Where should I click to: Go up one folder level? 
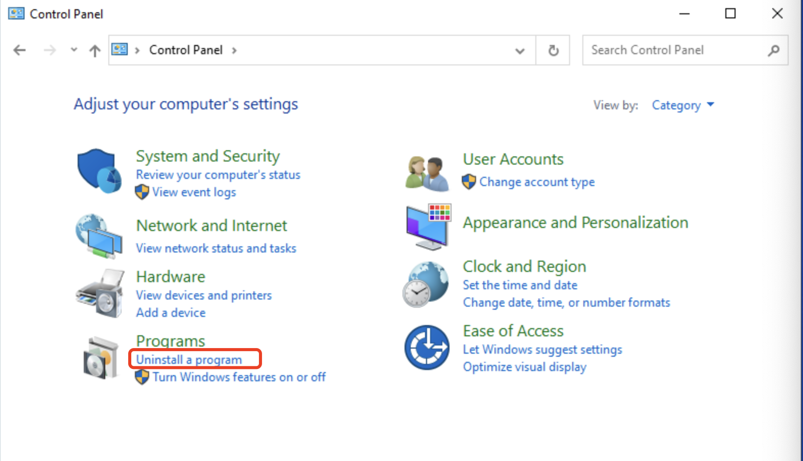click(95, 50)
